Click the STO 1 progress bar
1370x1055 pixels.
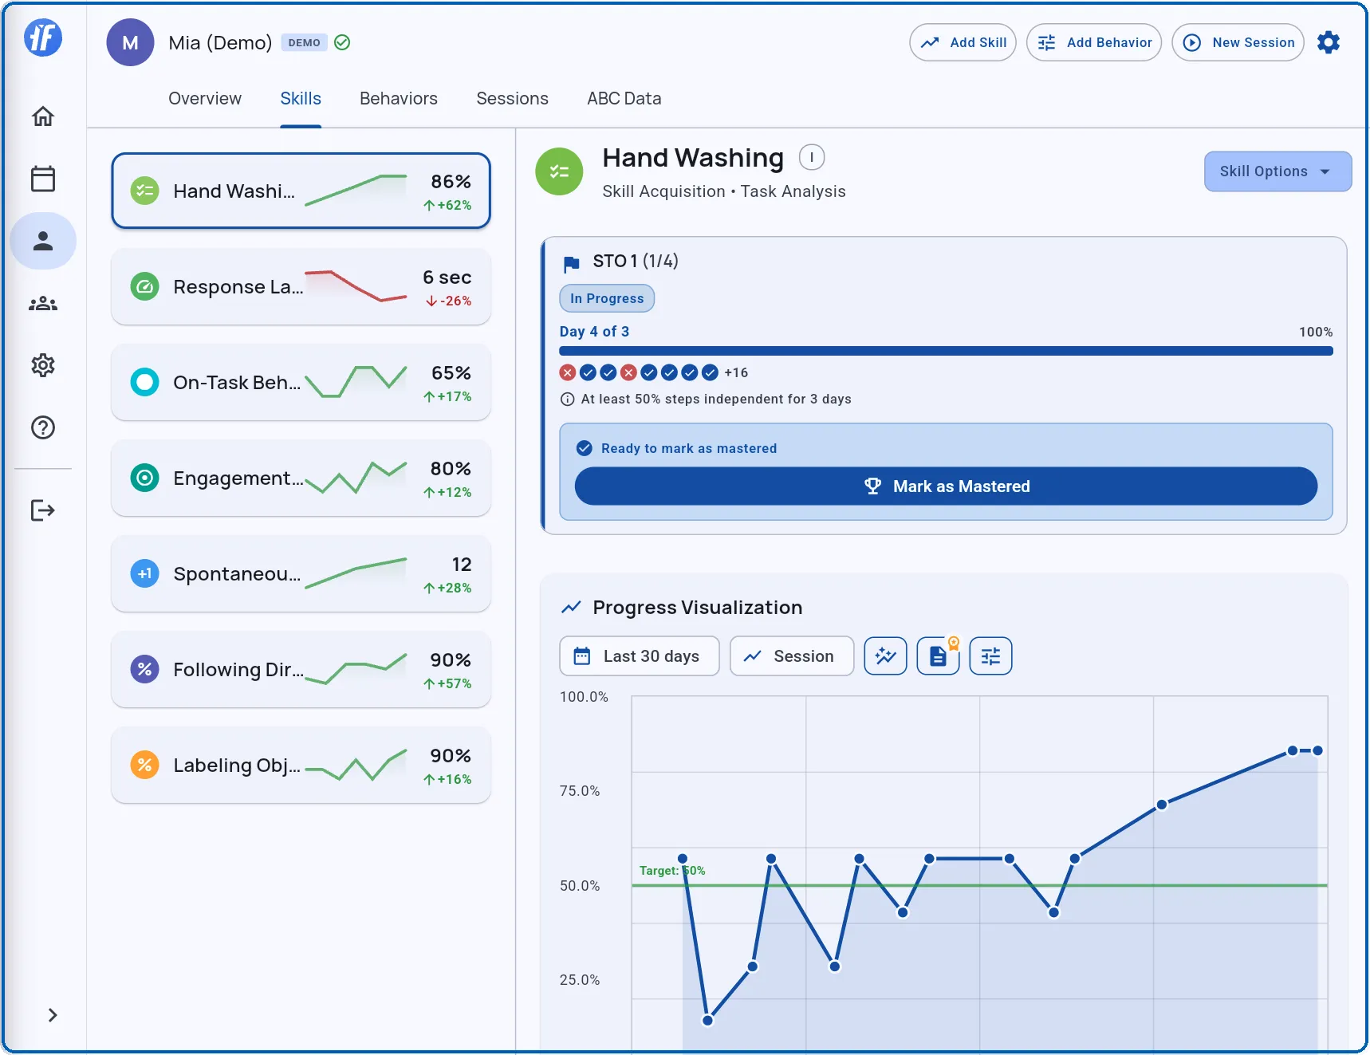(x=945, y=351)
